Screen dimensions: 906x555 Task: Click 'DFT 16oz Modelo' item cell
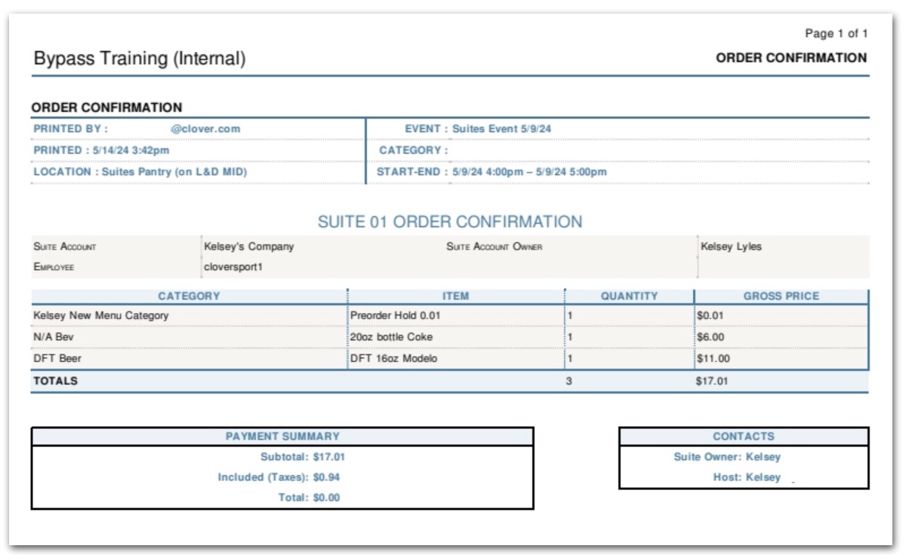pyautogui.click(x=455, y=358)
